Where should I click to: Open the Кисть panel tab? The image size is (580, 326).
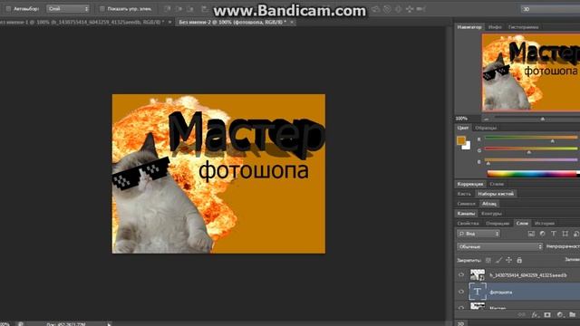tap(464, 194)
